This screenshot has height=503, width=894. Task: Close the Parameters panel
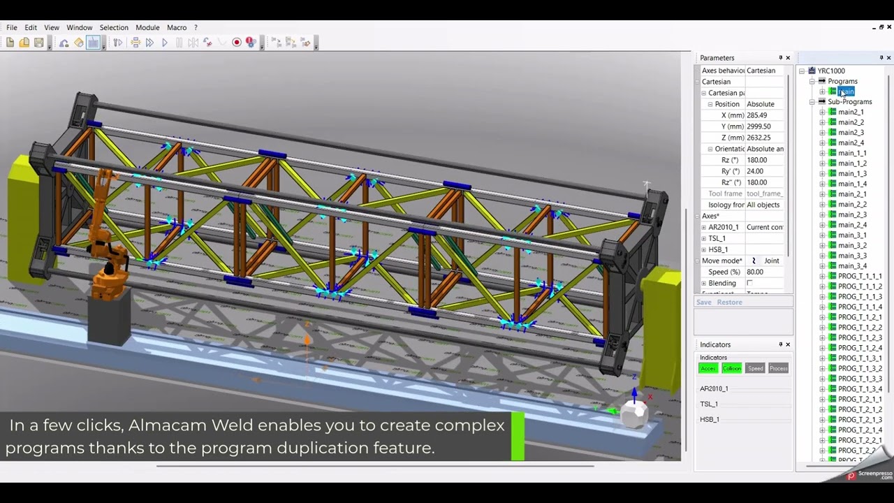pos(788,58)
